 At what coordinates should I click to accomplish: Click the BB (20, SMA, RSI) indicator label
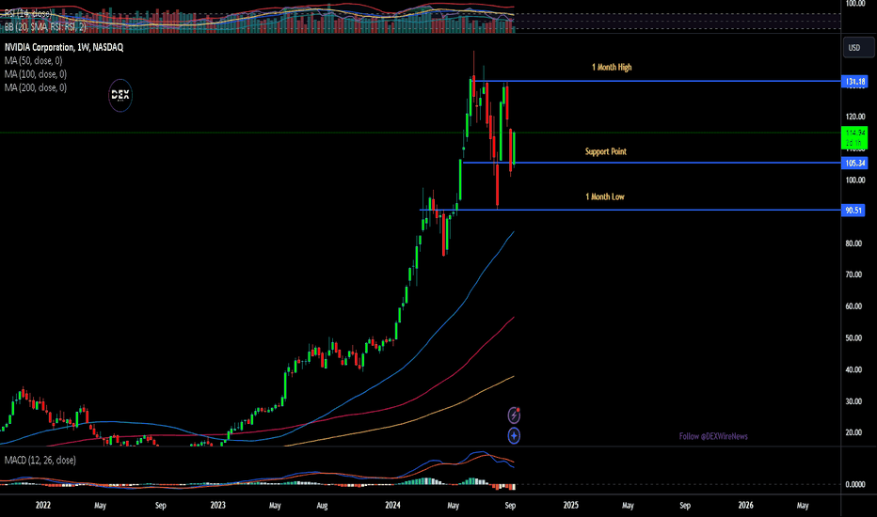[45, 26]
